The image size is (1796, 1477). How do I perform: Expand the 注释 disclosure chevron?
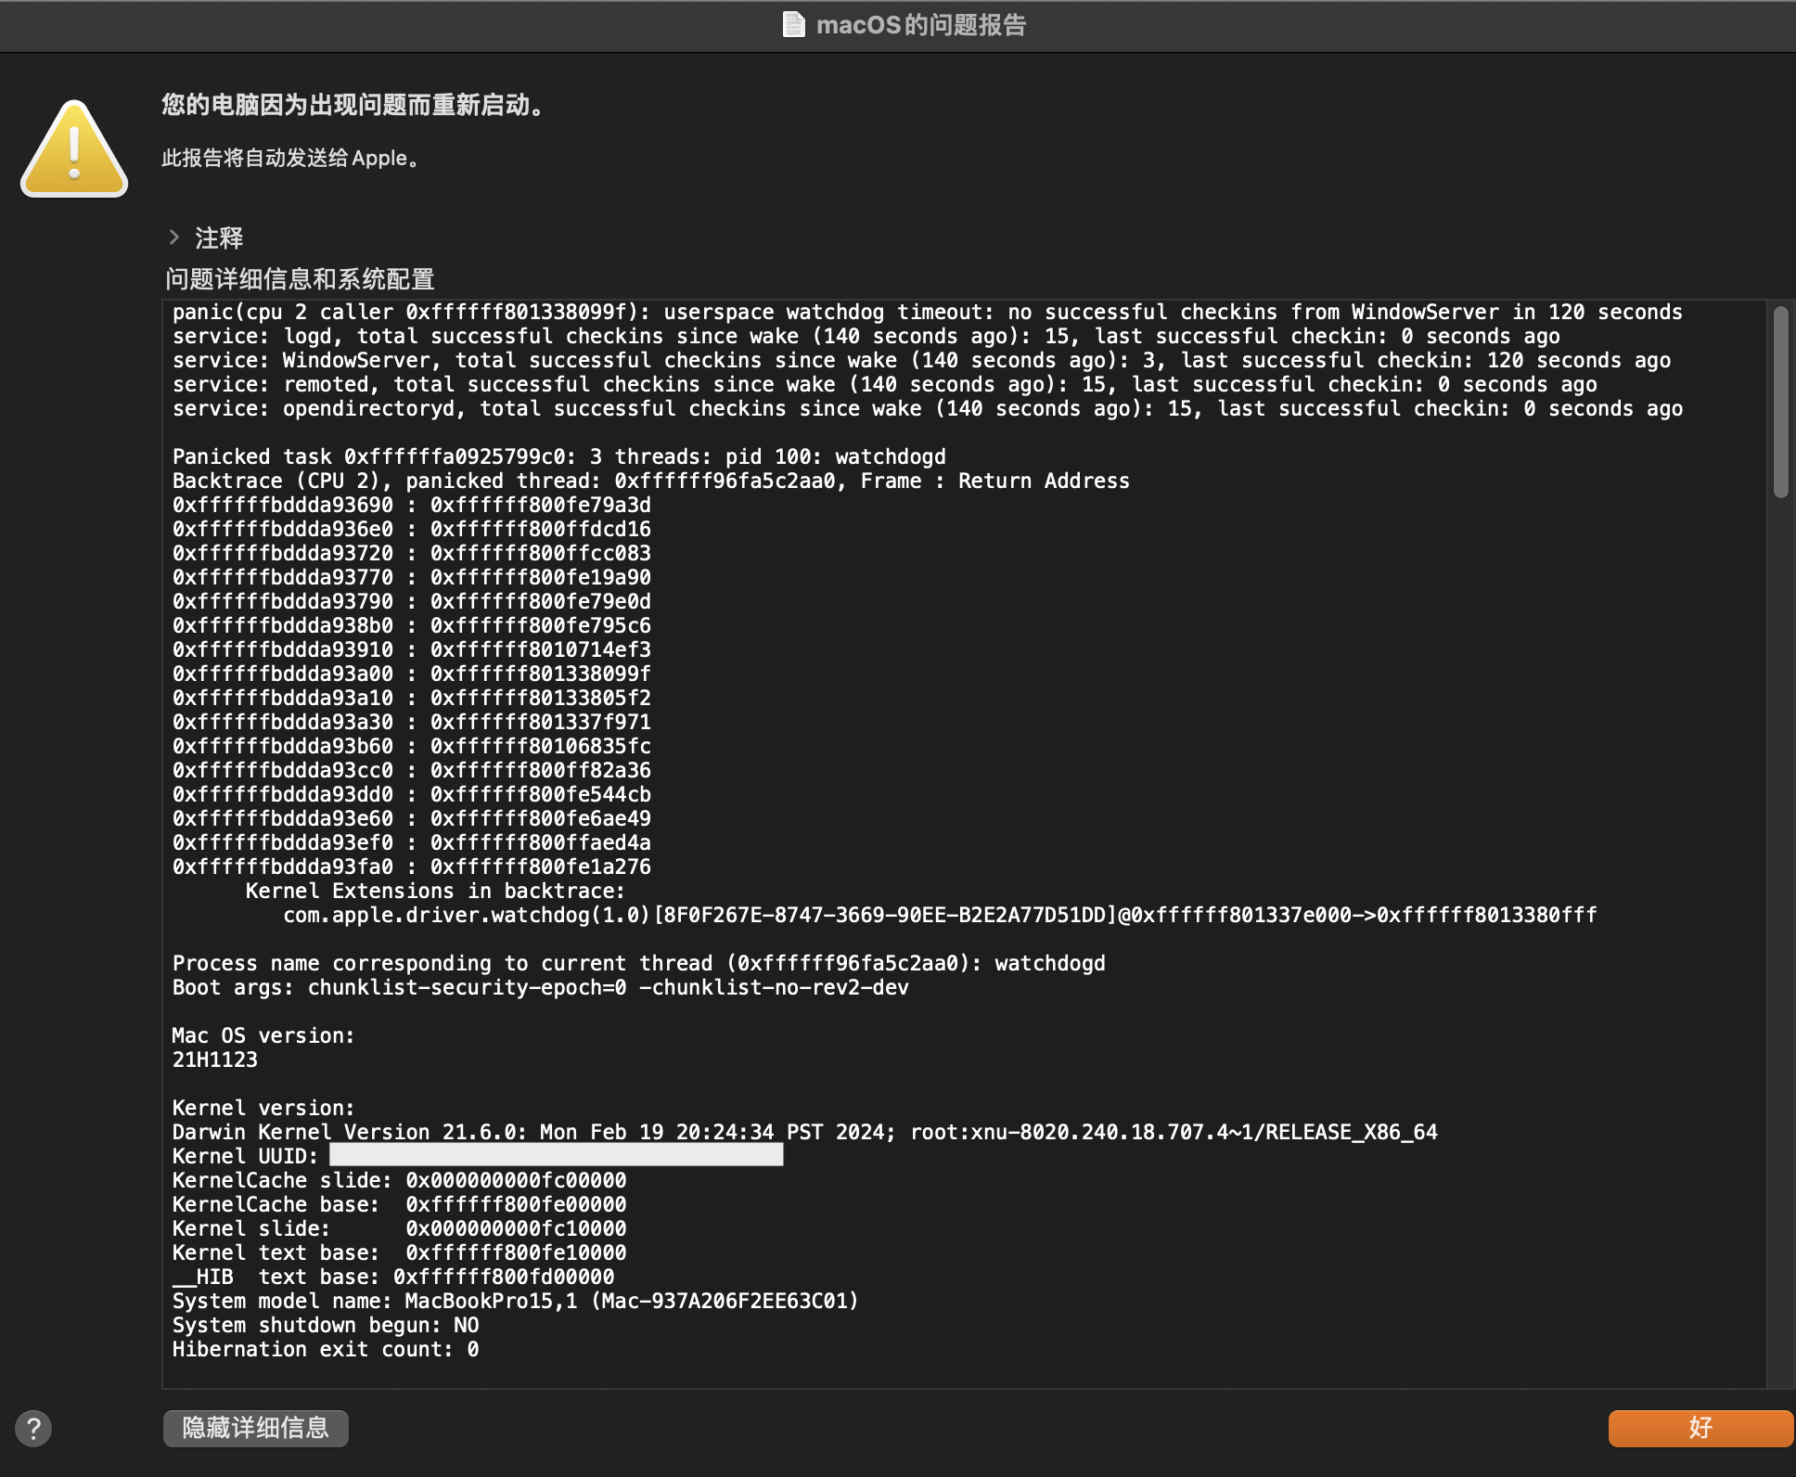(174, 238)
